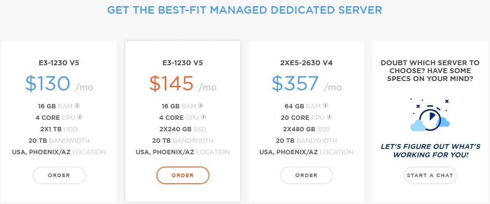Image resolution: width=490 pixels, height=204 pixels.
Task: Click the page heading about managed dedicated server
Action: (245, 10)
